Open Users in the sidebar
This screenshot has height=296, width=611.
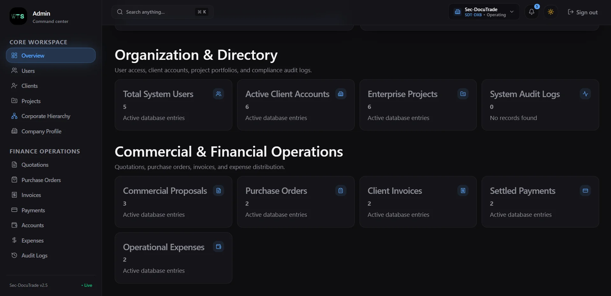[51, 71]
